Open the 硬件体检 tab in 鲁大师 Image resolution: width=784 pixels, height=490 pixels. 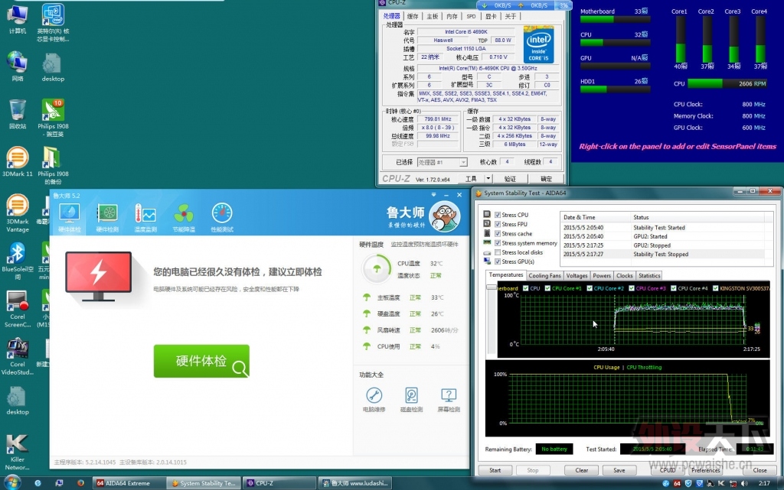(69, 218)
